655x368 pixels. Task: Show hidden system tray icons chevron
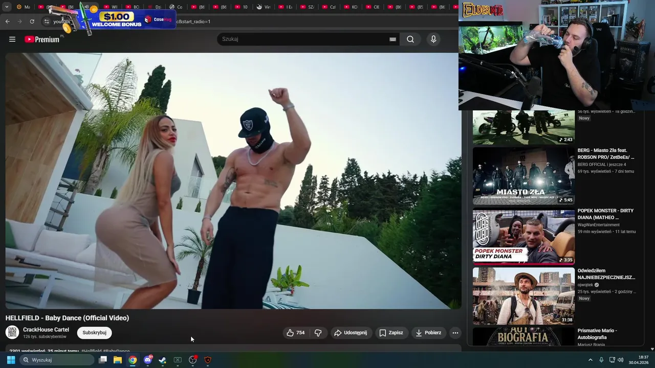point(590,360)
